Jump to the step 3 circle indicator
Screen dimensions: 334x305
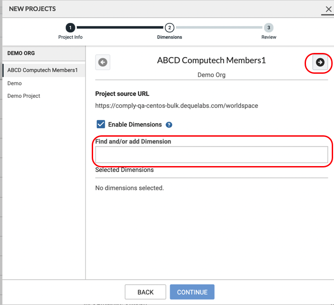click(x=269, y=28)
